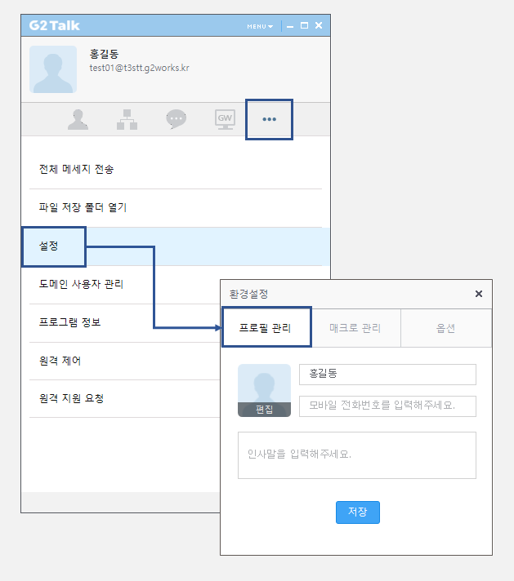
Task: Open the contacts person icon tab
Action: [78, 119]
